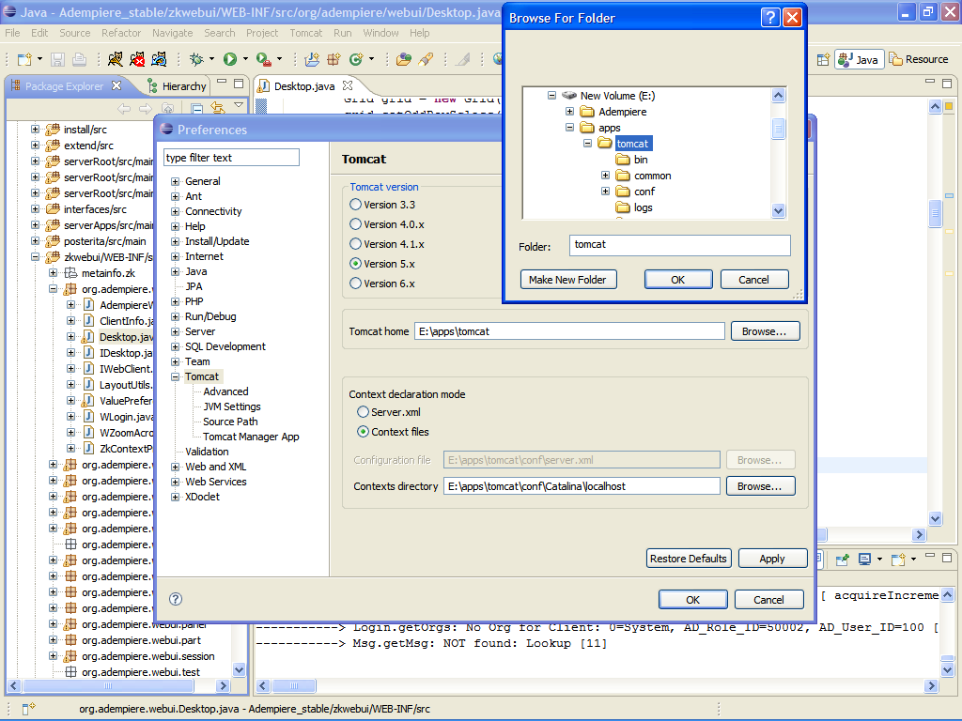Click Browse next to Tomcat home
The image size is (962, 721).
(765, 331)
